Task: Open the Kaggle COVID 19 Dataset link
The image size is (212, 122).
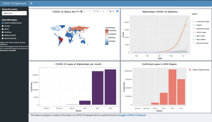Action: point(132,115)
